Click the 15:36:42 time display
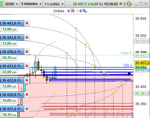The height and width of the screenshot is (118, 150). [x=111, y=4]
